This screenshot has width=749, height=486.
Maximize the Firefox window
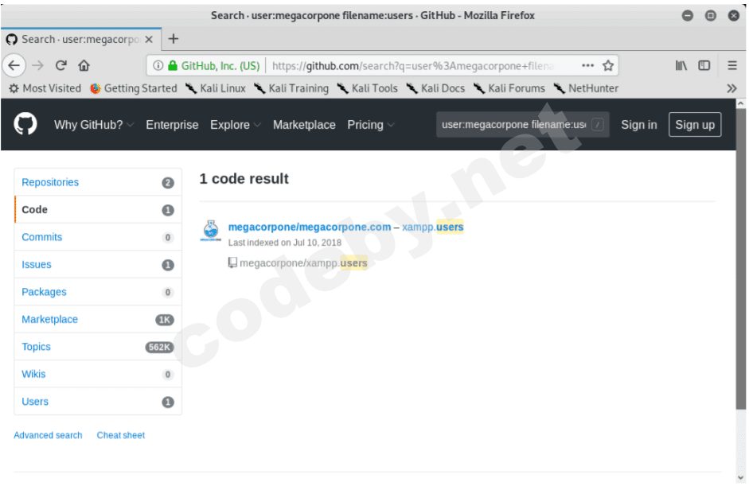710,15
